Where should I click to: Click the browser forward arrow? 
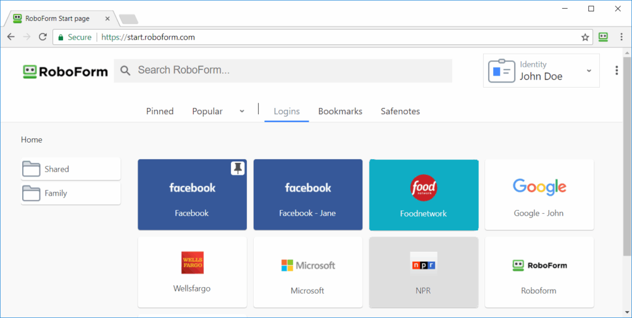click(x=27, y=37)
